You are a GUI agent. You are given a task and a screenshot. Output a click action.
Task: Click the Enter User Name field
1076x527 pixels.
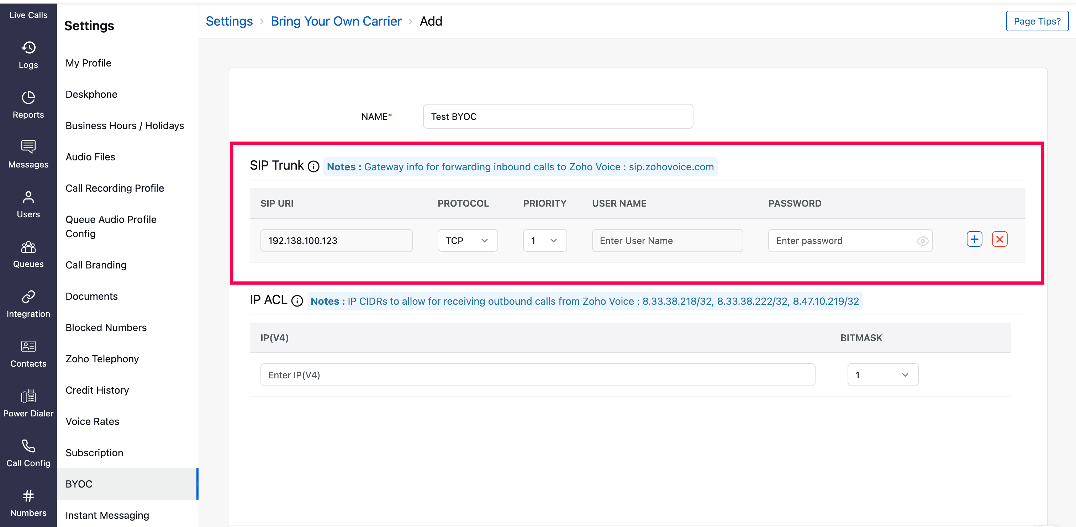point(667,240)
